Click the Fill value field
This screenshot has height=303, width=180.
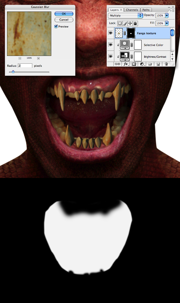pos(160,23)
